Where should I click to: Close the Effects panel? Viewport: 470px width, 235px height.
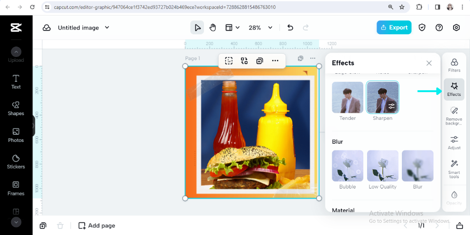pos(429,63)
